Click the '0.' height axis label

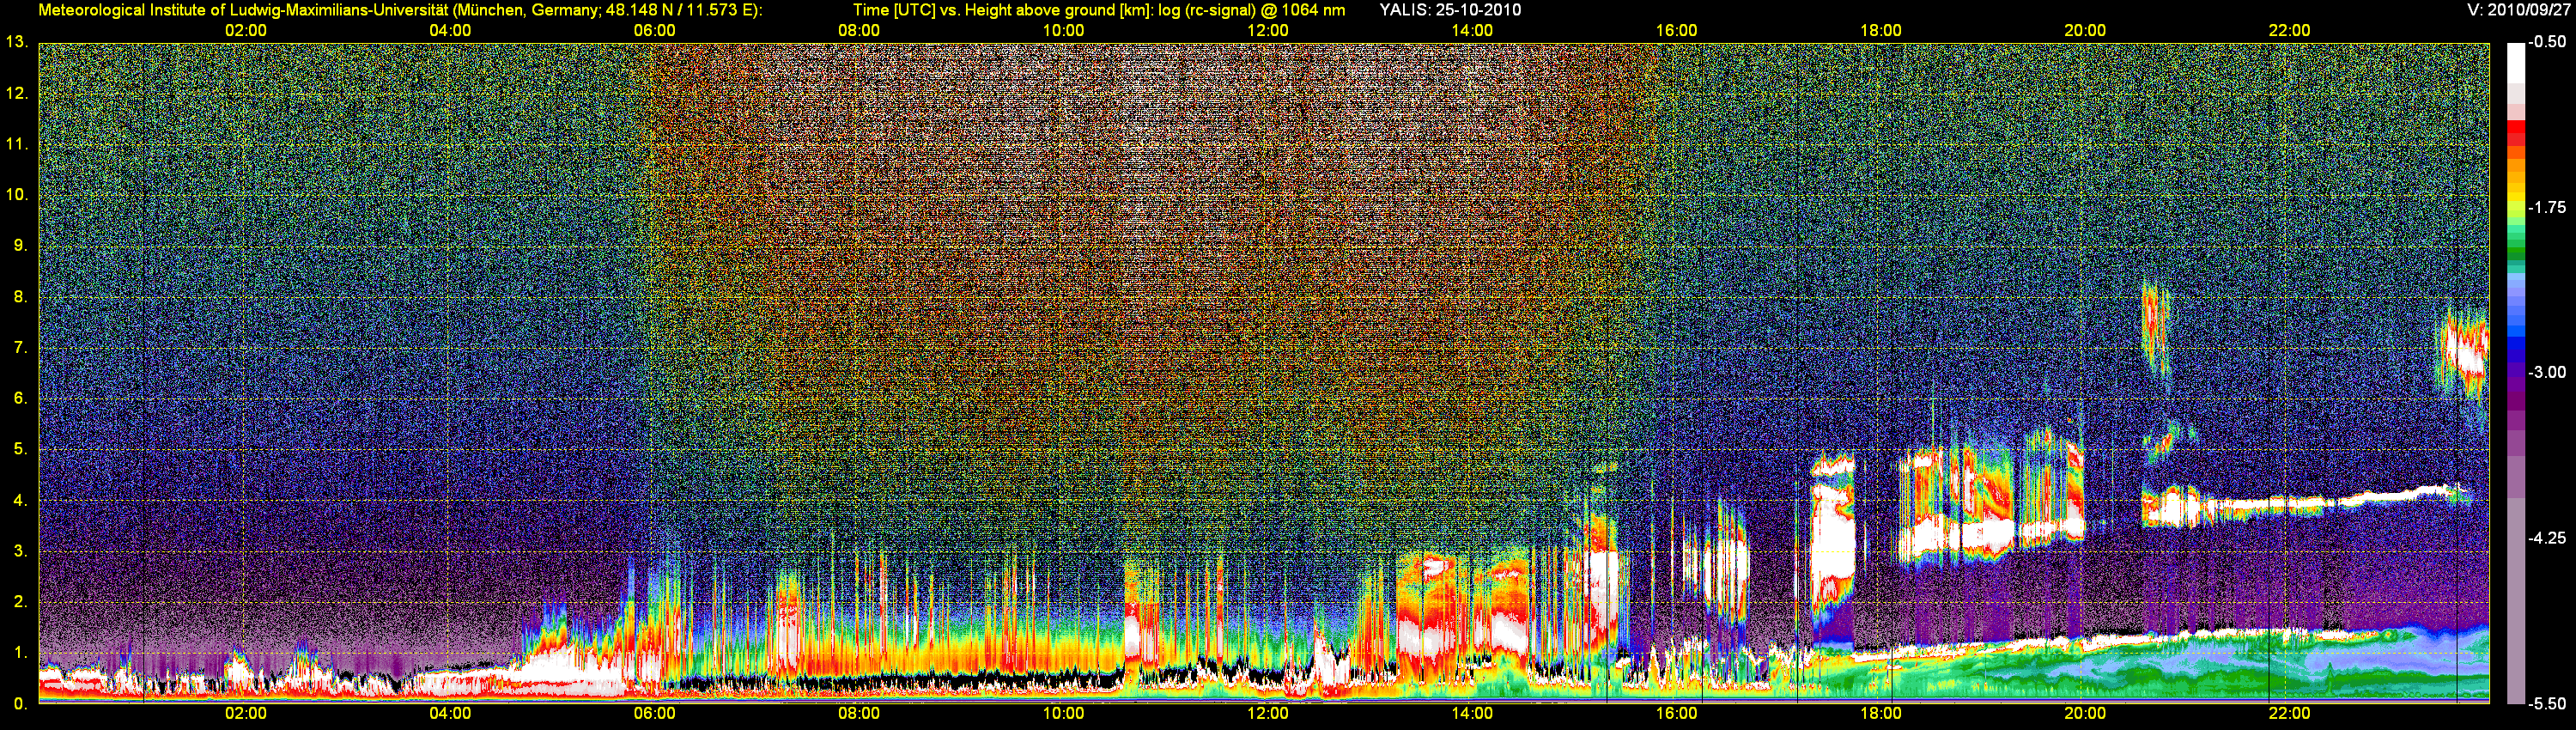pyautogui.click(x=20, y=704)
